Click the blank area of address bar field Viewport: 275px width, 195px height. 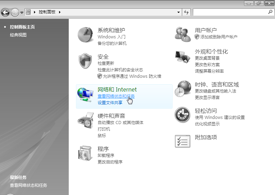click(118, 12)
